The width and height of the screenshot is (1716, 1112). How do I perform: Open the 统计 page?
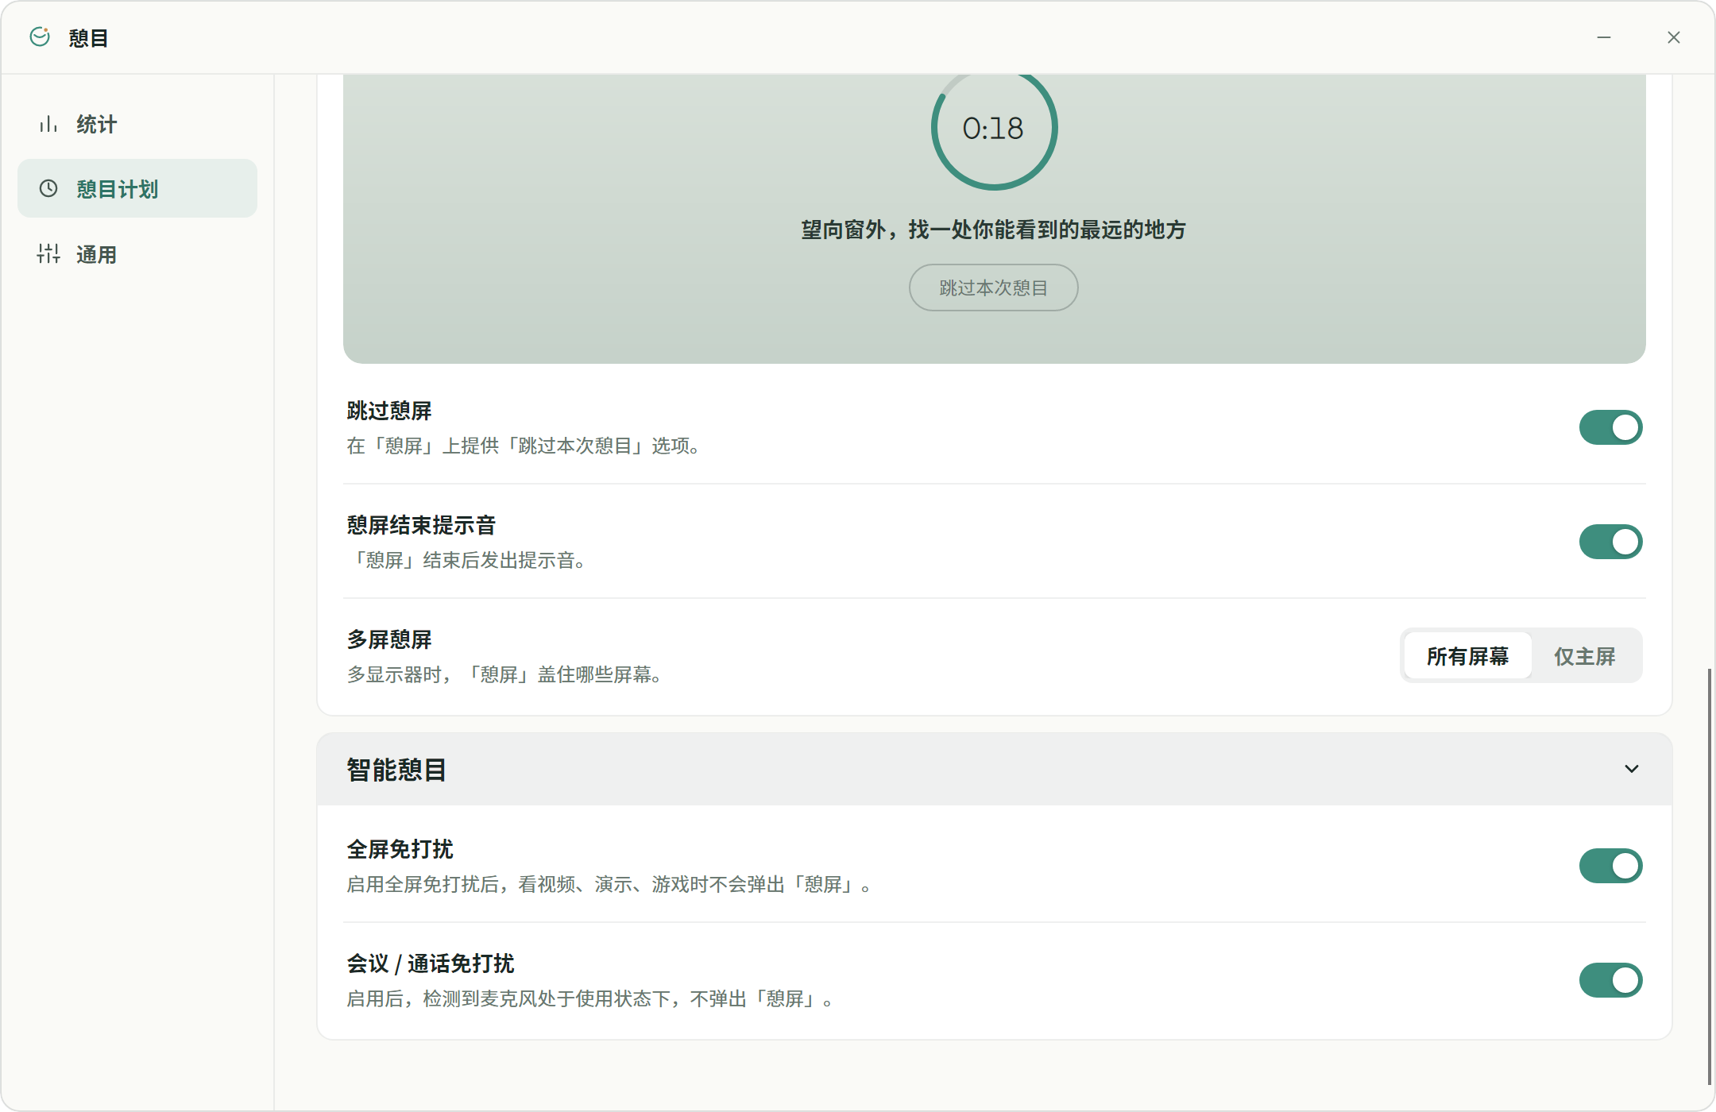[137, 124]
